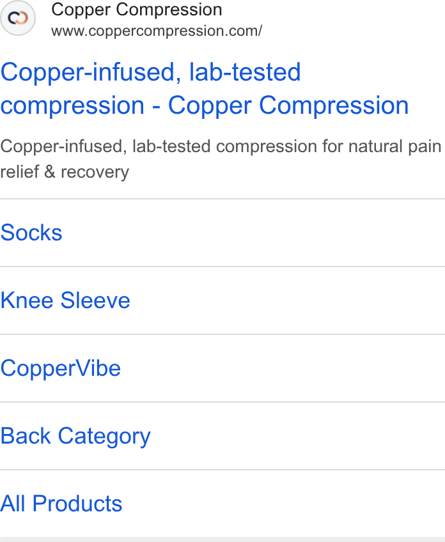
Task: Click the word "Products" in the All Products link
Action: click(77, 503)
